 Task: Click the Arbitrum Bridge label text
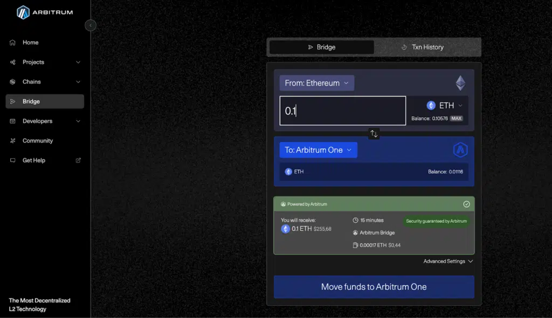[377, 232]
